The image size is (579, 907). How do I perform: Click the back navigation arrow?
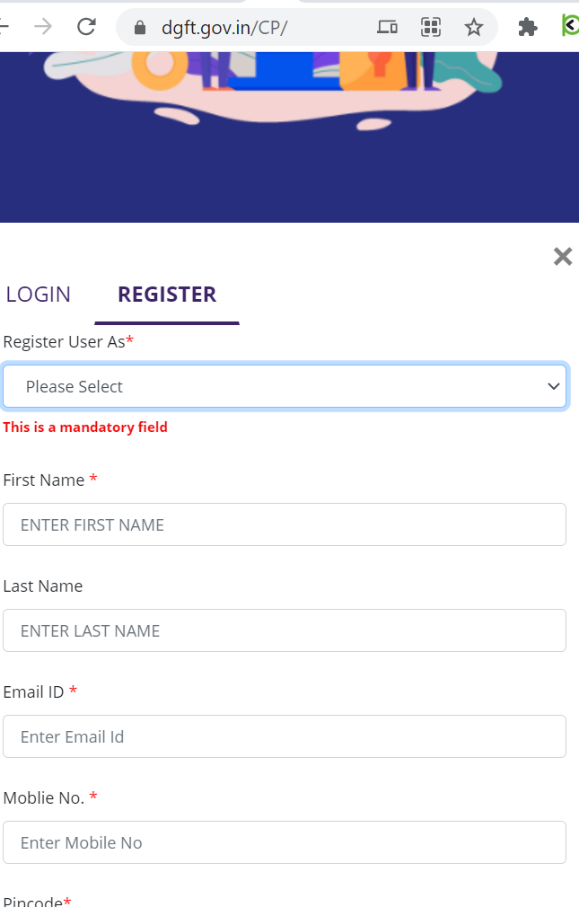(x=4, y=27)
